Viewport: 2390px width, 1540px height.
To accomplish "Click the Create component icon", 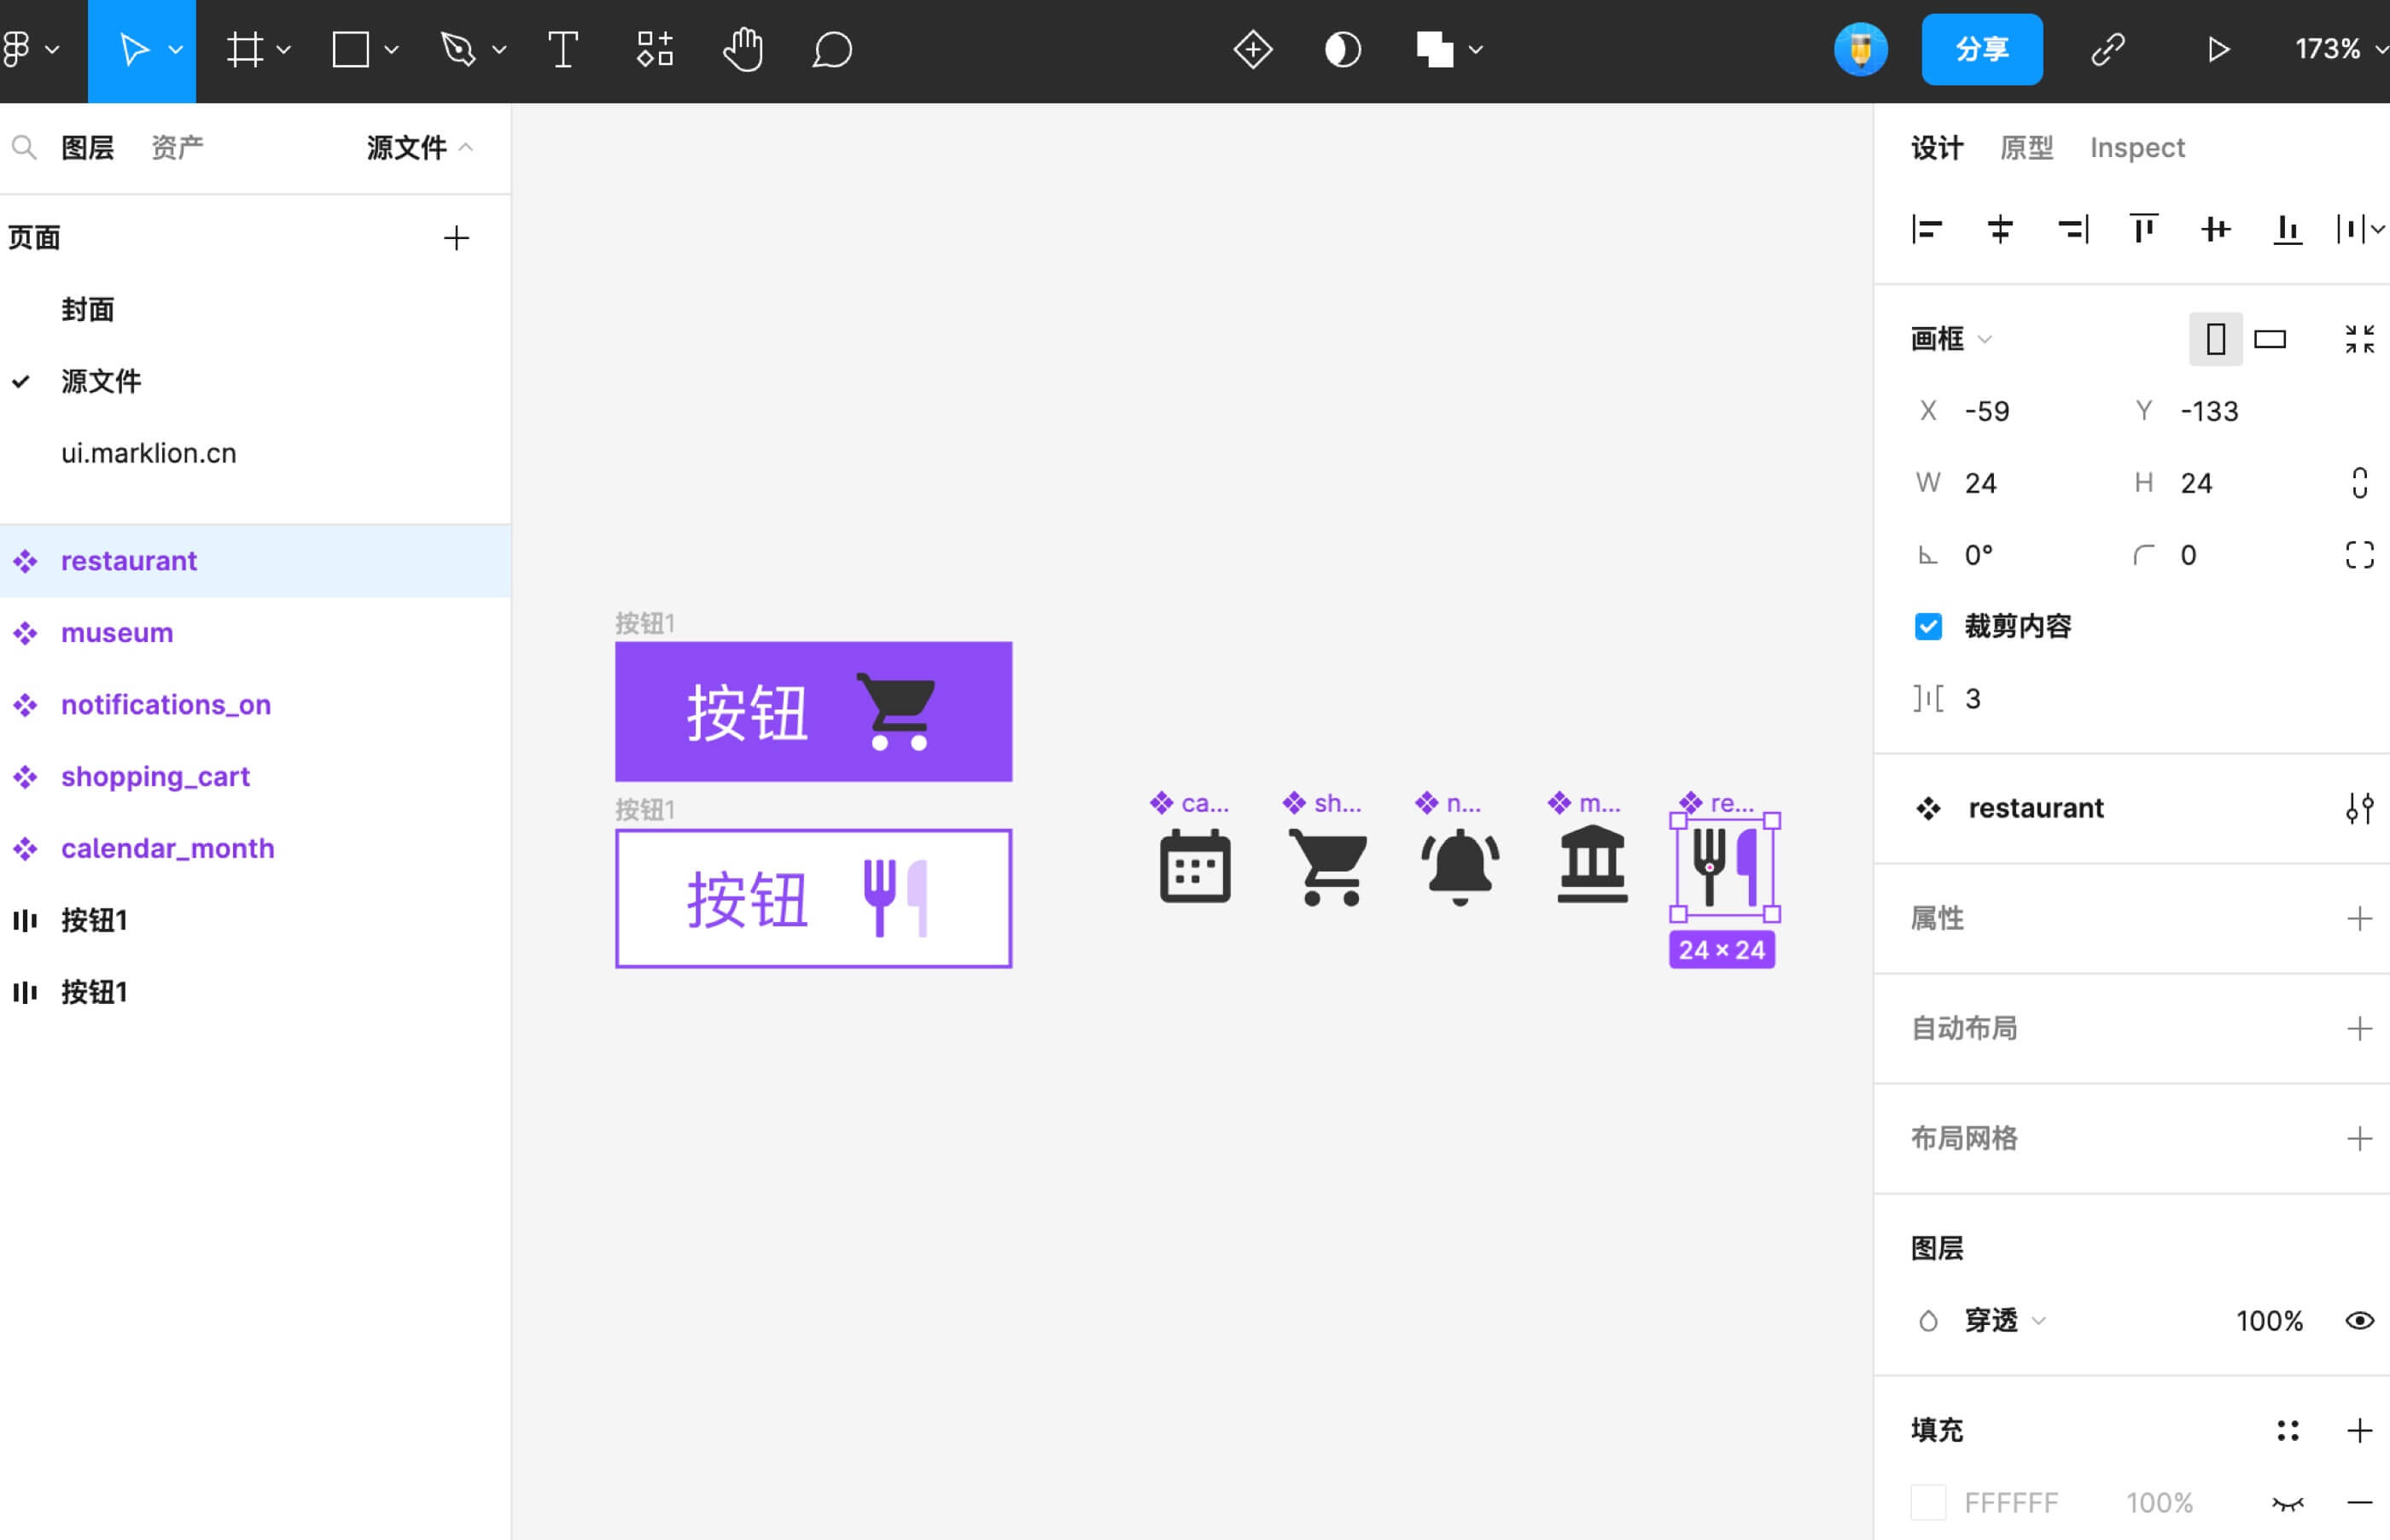I will [x=1252, y=49].
